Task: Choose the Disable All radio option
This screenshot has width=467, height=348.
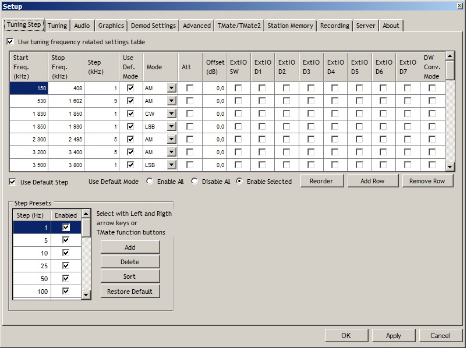Action: (x=194, y=182)
